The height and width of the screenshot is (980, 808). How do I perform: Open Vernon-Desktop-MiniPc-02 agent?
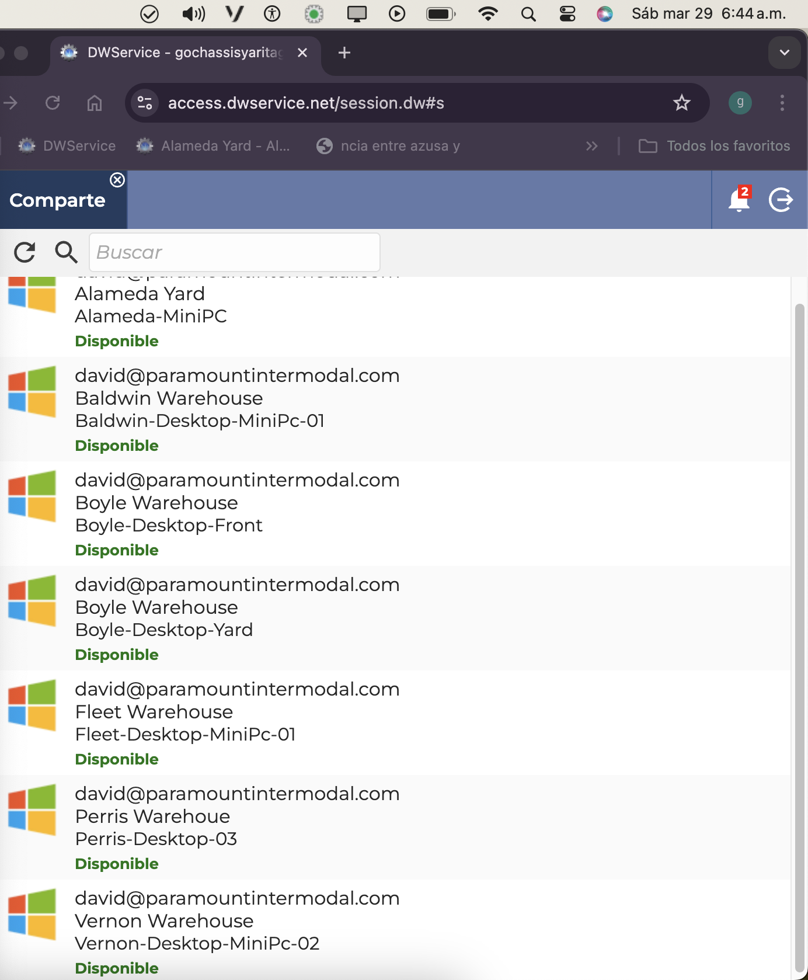click(x=395, y=930)
